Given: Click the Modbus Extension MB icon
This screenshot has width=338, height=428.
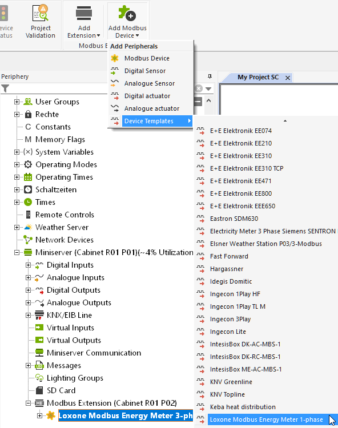Looking at the screenshot, I should pyautogui.click(x=39, y=403).
